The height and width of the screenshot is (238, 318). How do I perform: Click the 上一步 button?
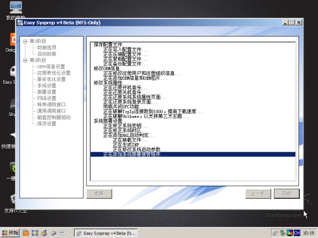pyautogui.click(x=258, y=194)
